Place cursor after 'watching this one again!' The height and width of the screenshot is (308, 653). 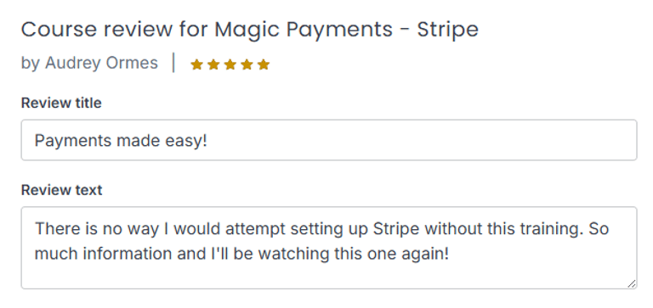click(451, 254)
